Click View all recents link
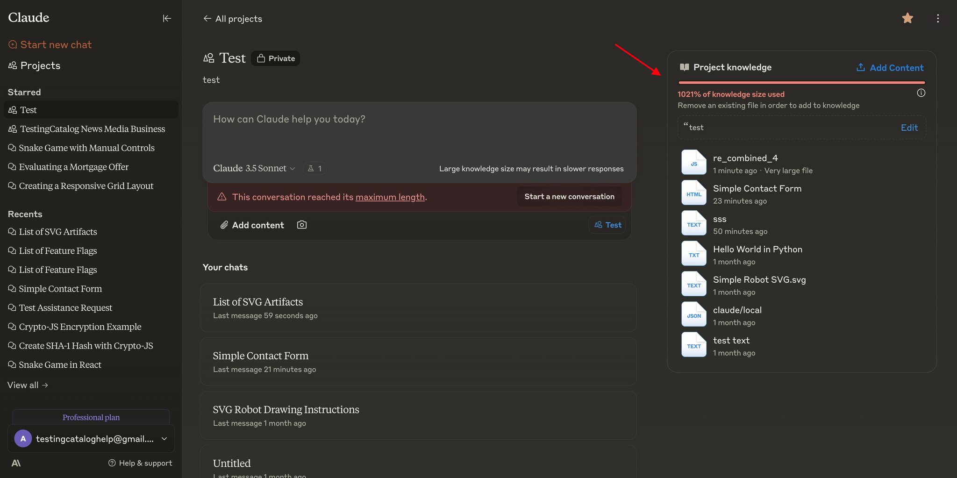957x478 pixels. pos(28,385)
